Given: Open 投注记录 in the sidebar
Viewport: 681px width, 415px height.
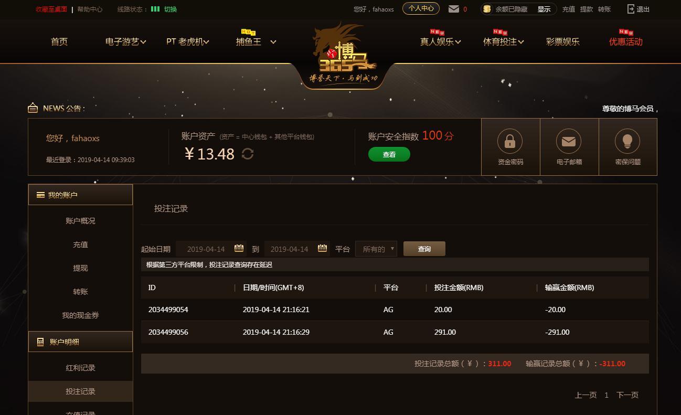Looking at the screenshot, I should tap(80, 391).
